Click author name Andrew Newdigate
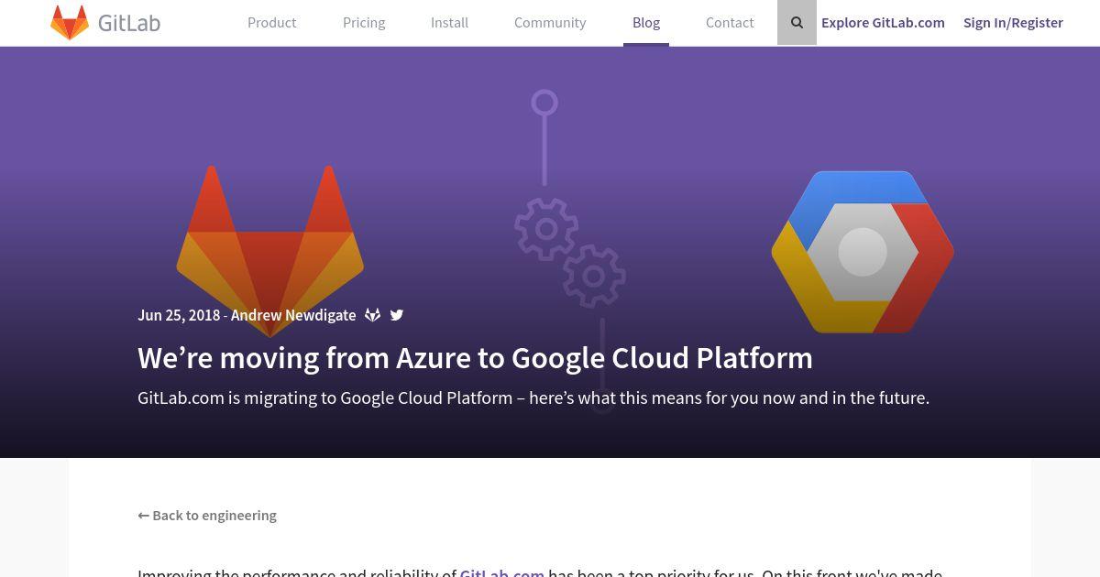 point(293,315)
